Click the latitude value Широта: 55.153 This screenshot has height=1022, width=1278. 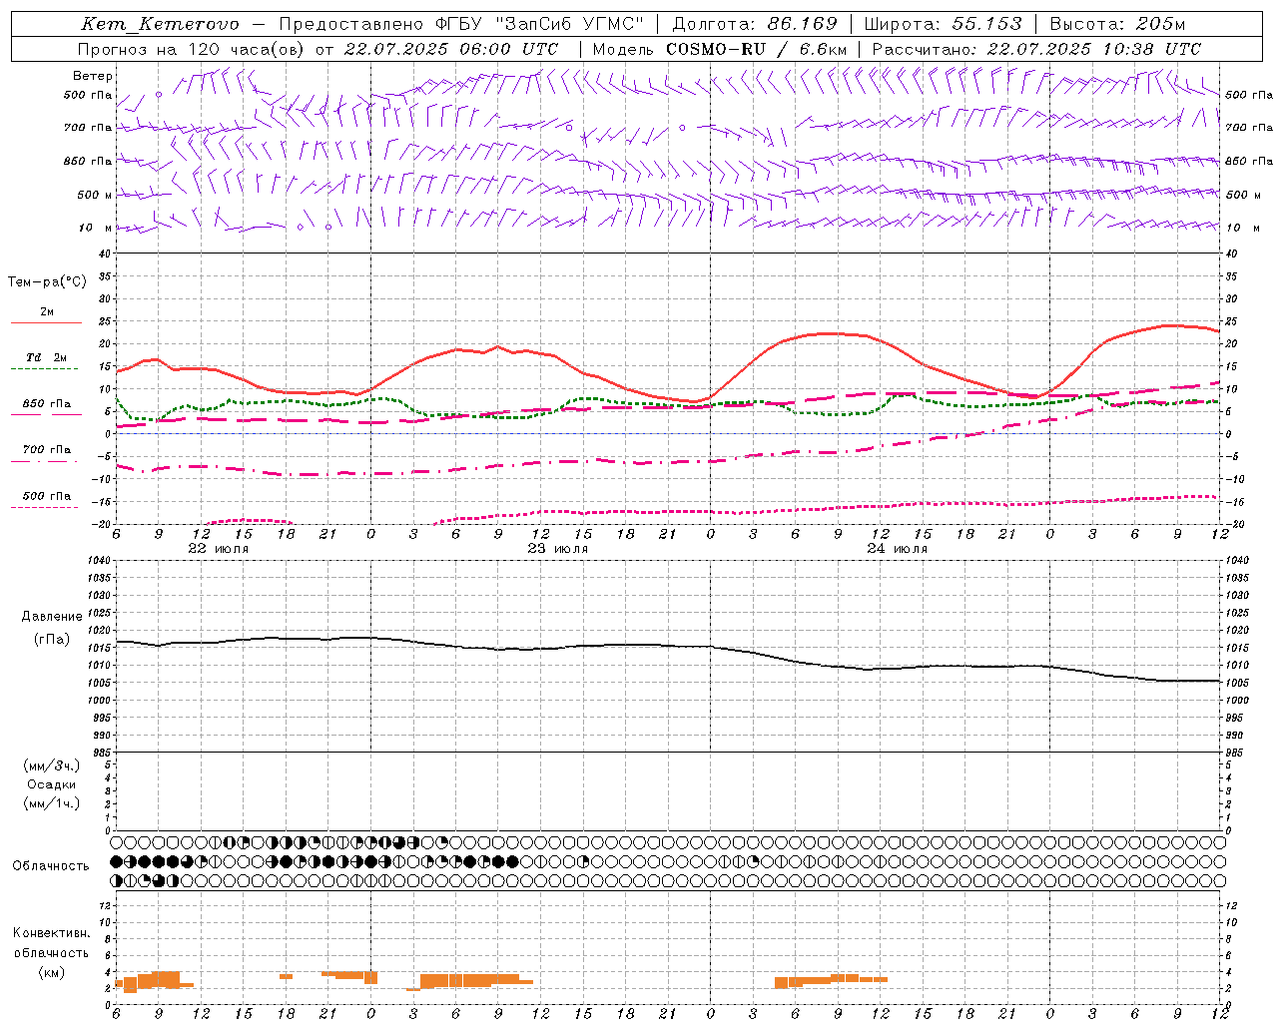pyautogui.click(x=944, y=24)
